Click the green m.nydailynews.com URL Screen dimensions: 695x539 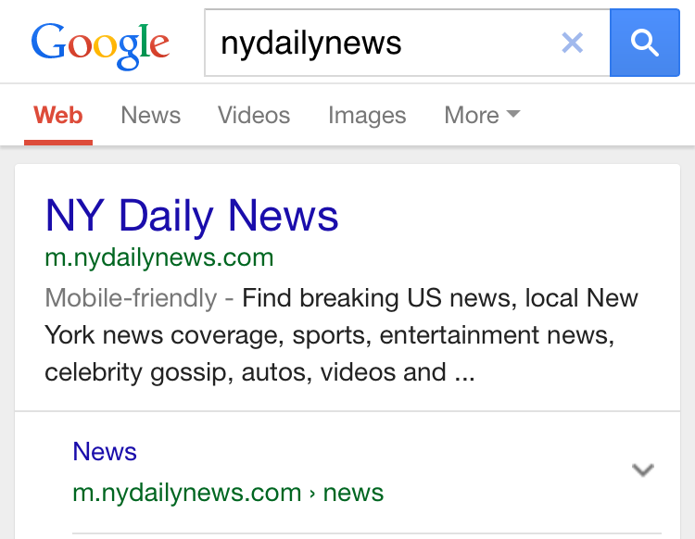point(159,257)
